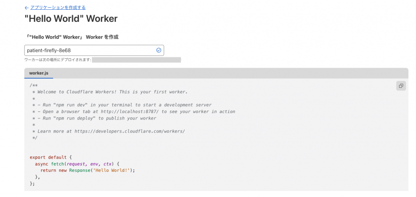The height and width of the screenshot is (197, 416).
Task: Click the "Hello World" Worker page heading
Action: (71, 19)
